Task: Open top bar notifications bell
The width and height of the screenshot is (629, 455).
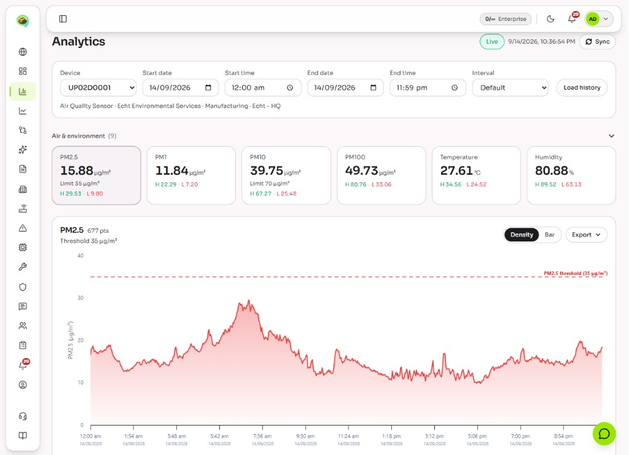Action: tap(572, 18)
